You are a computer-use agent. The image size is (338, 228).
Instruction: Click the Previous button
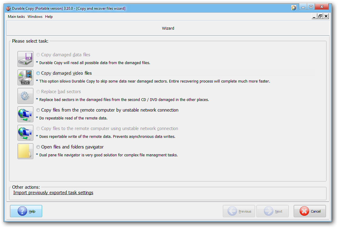click(239, 211)
